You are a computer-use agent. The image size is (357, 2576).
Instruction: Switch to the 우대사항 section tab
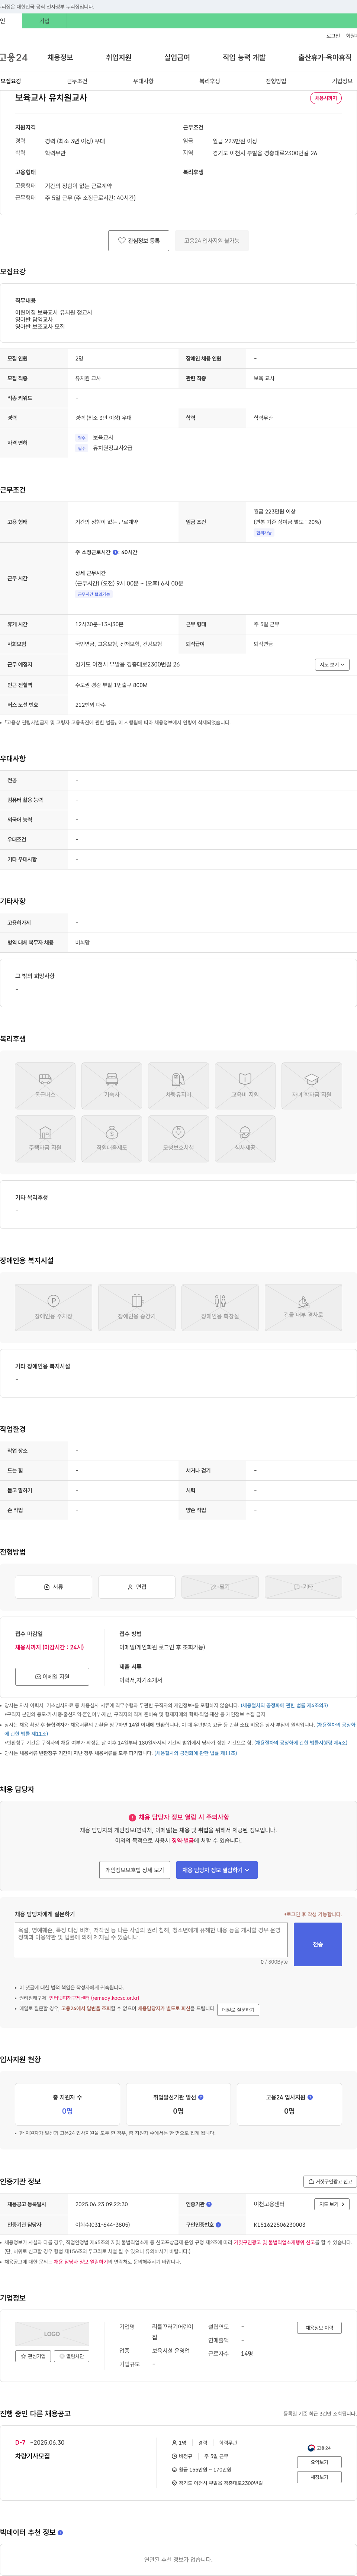144,81
